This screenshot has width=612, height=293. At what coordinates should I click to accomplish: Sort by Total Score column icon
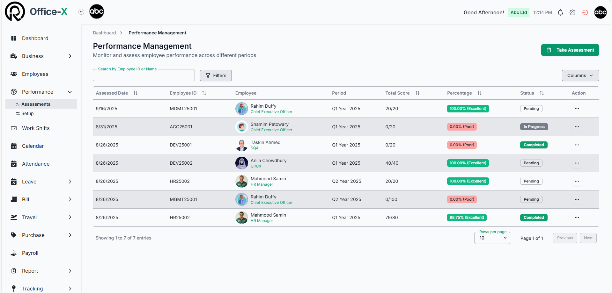(417, 93)
